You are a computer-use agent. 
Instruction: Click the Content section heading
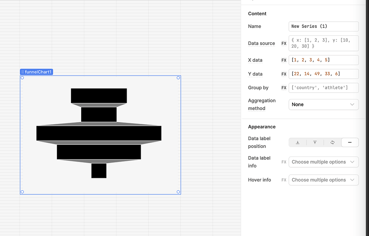click(x=257, y=14)
